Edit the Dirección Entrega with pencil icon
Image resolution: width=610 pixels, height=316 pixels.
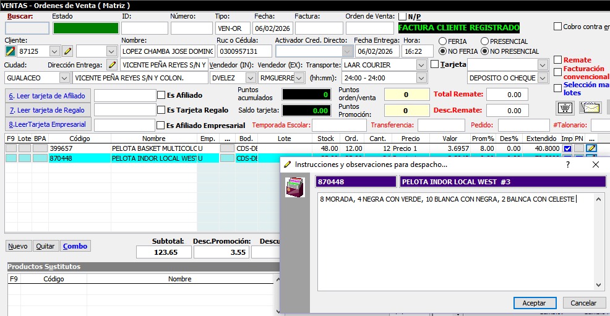coord(112,64)
